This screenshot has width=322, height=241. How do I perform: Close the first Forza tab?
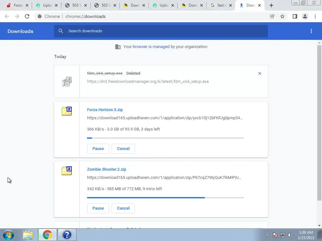pyautogui.click(x=27, y=6)
